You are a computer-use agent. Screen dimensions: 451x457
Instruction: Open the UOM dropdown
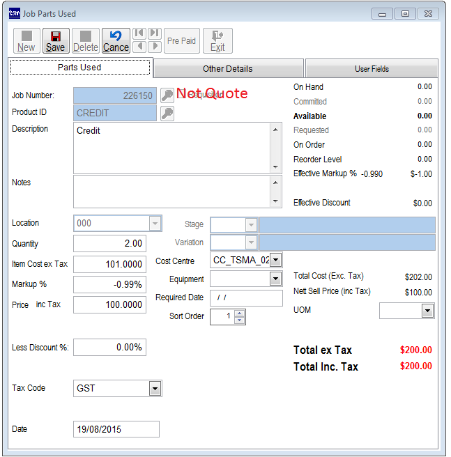click(x=427, y=311)
